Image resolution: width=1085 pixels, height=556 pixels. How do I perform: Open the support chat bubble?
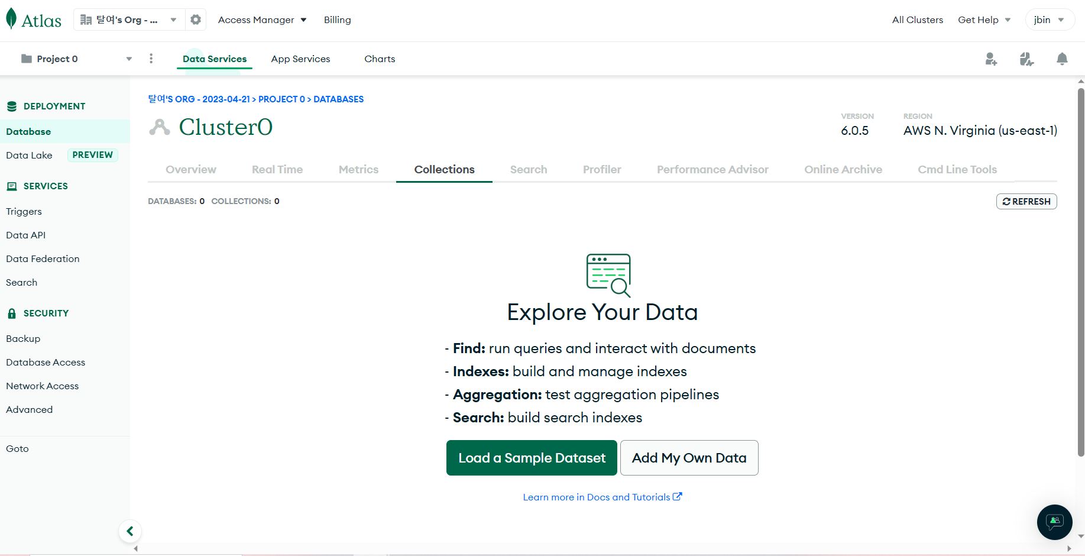pyautogui.click(x=1054, y=522)
